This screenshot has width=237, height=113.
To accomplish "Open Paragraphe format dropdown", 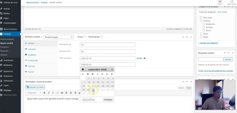I will tap(34, 93).
